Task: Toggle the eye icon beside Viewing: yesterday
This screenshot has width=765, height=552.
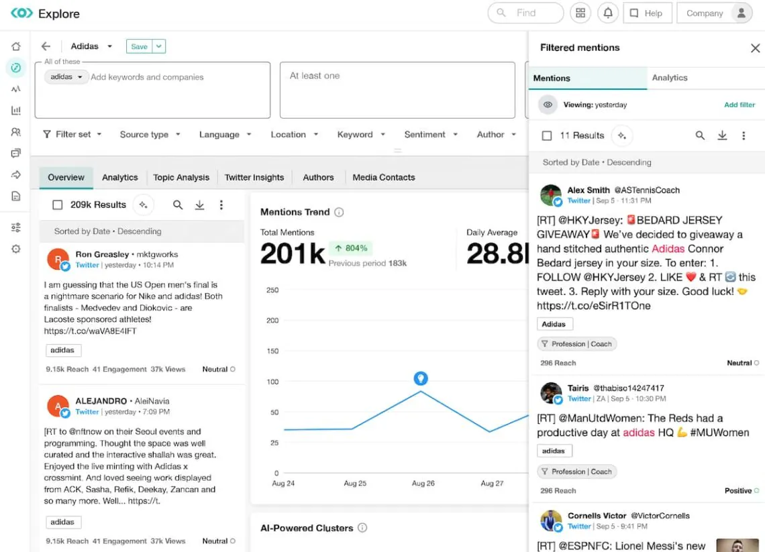Action: tap(548, 105)
